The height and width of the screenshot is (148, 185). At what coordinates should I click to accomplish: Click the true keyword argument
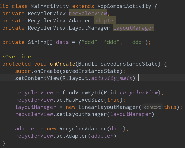coord(113,100)
